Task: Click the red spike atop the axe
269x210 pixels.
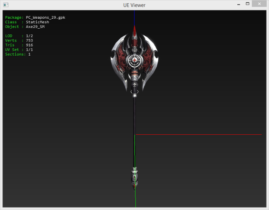Action: click(134, 31)
